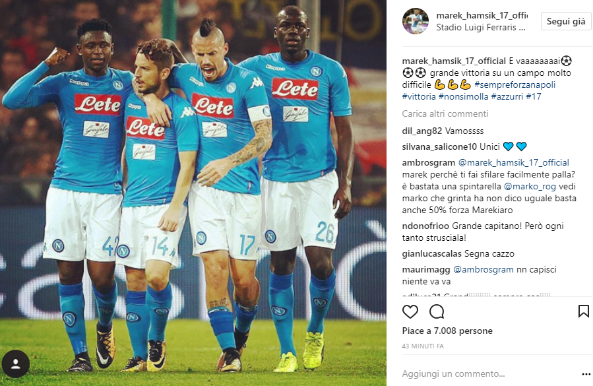Show tagged people via person icon on photo
The width and height of the screenshot is (593, 386).
coord(16,364)
